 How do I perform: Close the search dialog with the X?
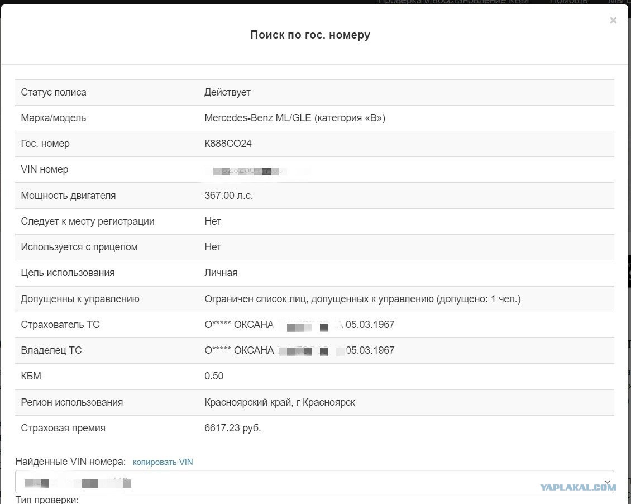pos(613,21)
